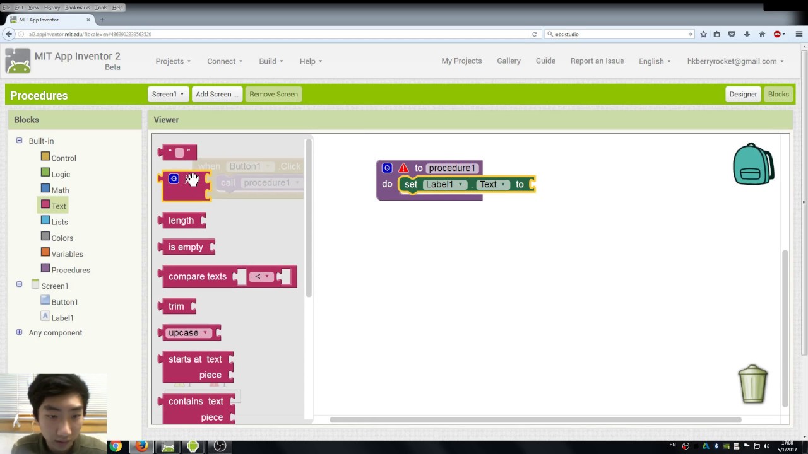Expand the Any component section
The image size is (808, 454).
[19, 332]
